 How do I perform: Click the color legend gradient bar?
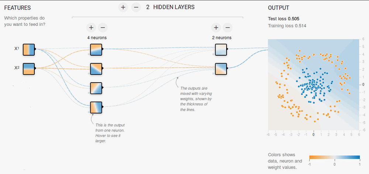[x=335, y=157]
